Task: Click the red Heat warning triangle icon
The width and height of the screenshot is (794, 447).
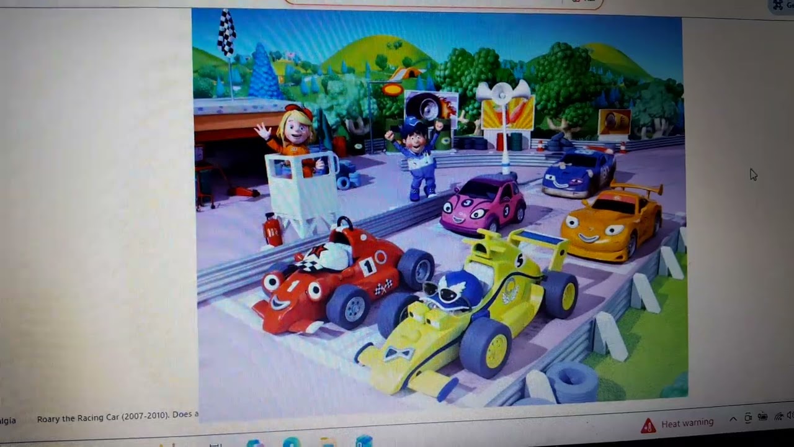Action: 648,426
